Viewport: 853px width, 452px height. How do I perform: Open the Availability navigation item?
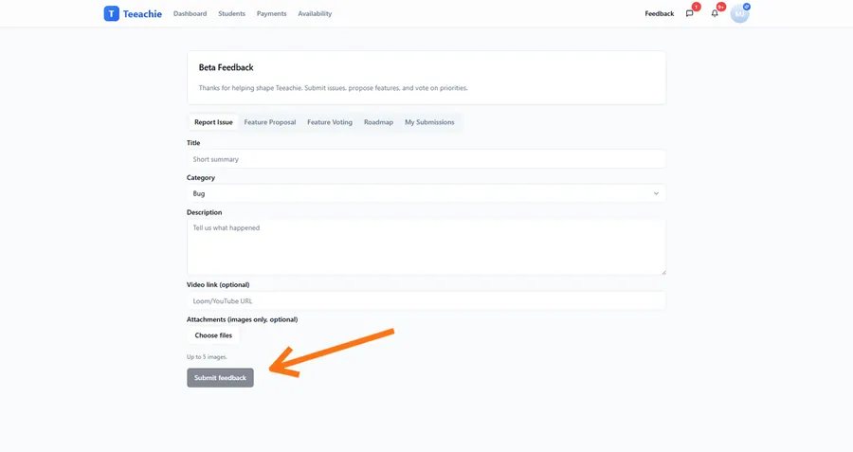315,14
